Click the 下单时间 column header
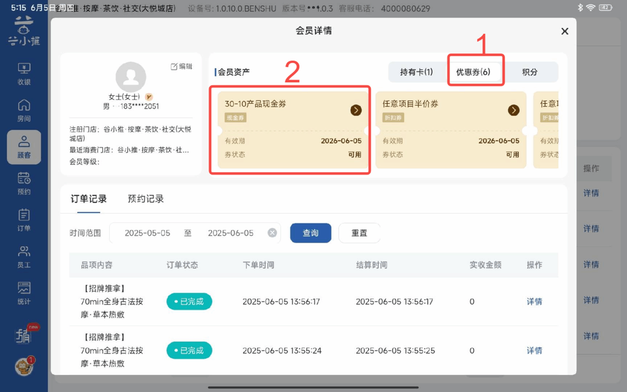 tap(258, 265)
